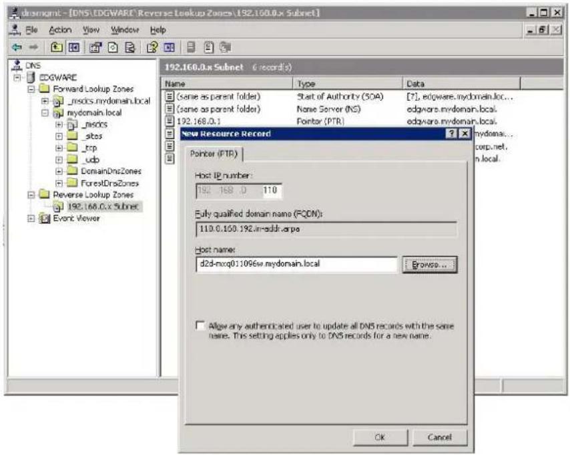Open the Properties toolbar icon
Screen dimensions: 570x455
tap(95, 47)
